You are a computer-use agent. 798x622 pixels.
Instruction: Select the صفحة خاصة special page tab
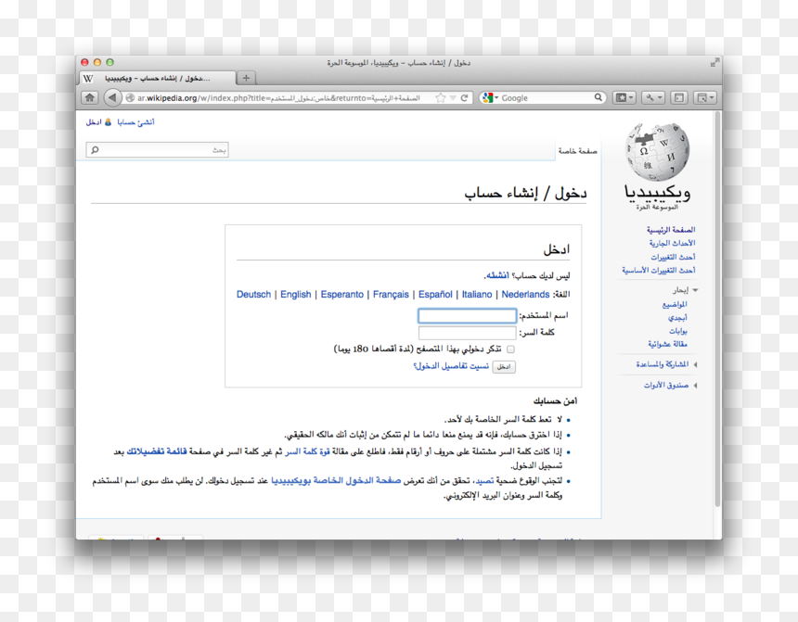[x=578, y=150]
